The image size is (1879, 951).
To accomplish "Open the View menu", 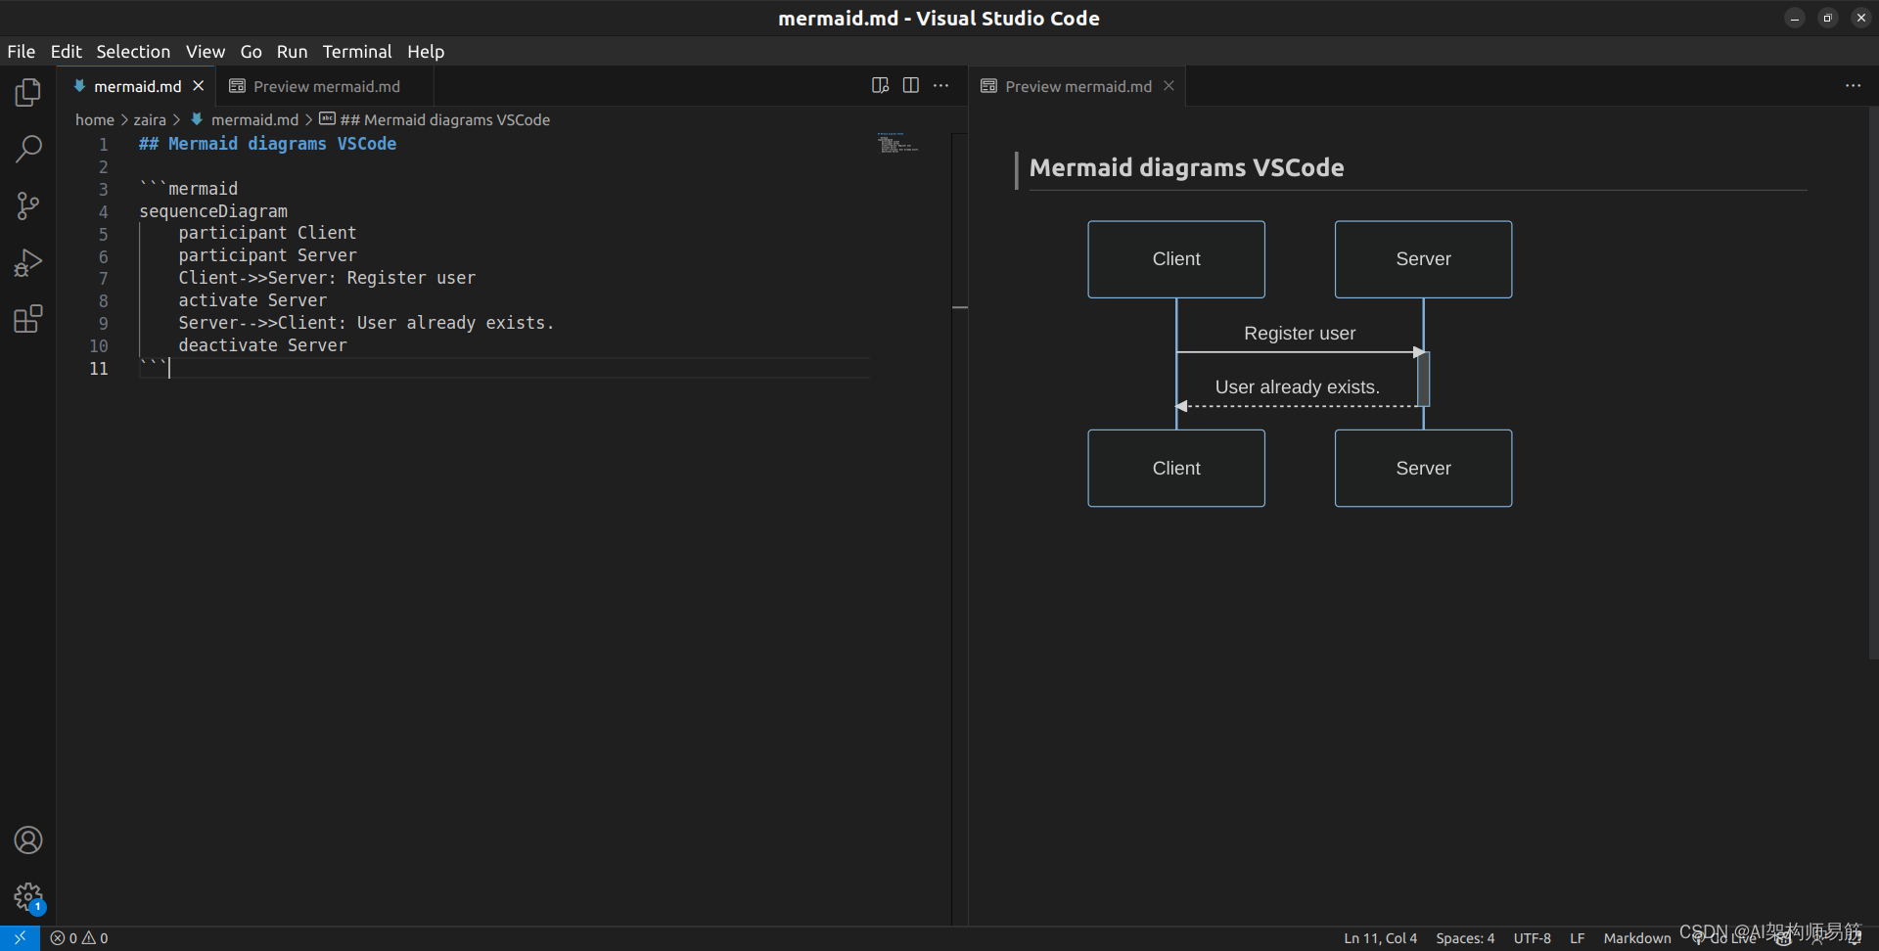I will [206, 52].
